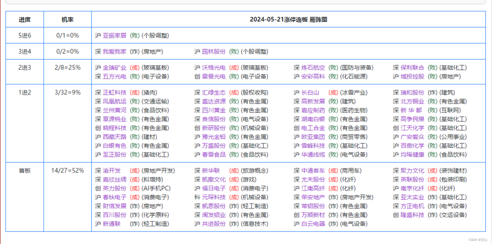Open the 我爱我家 stock link
492x244 pixels.
tap(115, 52)
